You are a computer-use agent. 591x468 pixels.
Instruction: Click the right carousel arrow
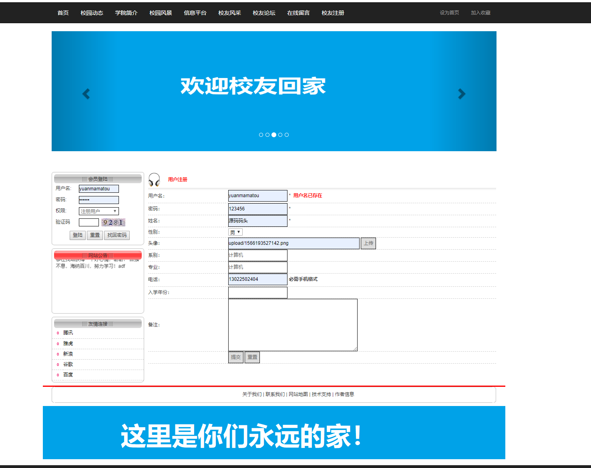click(x=461, y=94)
